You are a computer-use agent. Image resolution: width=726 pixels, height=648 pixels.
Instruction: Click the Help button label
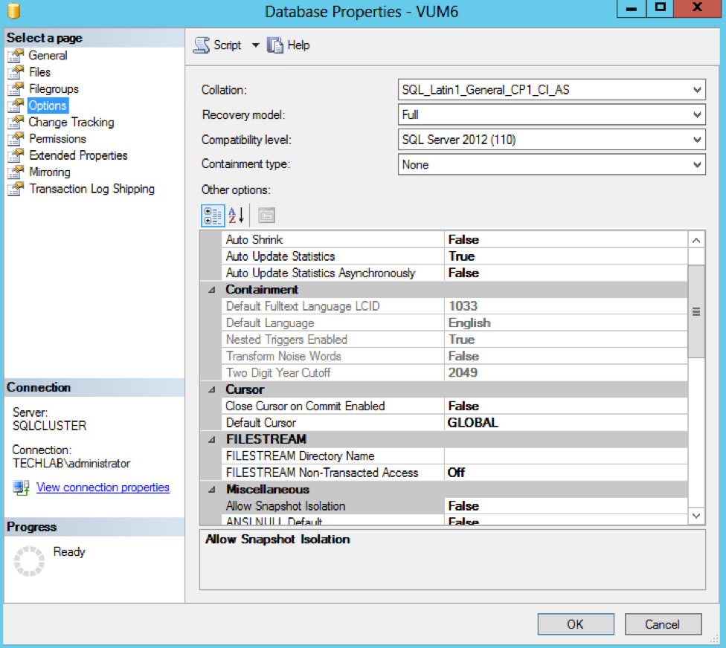click(298, 45)
